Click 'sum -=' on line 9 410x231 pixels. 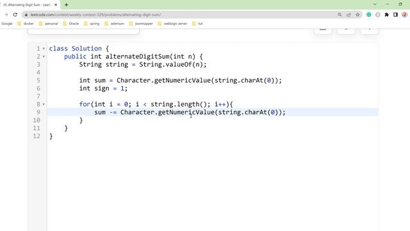point(105,112)
